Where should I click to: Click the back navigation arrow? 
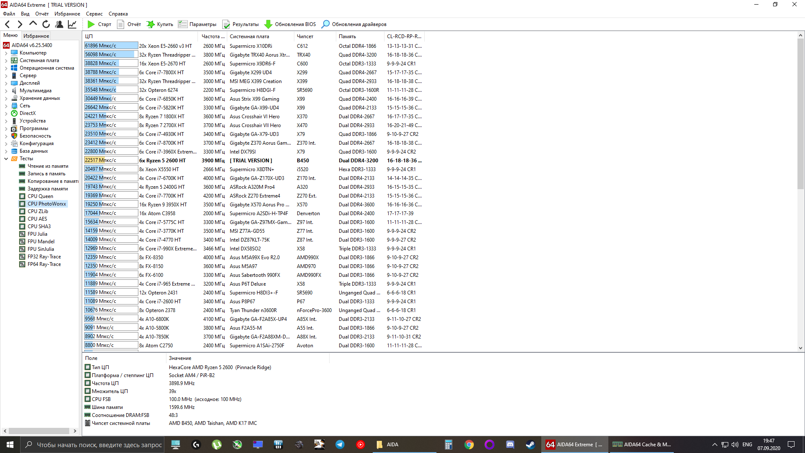8,24
